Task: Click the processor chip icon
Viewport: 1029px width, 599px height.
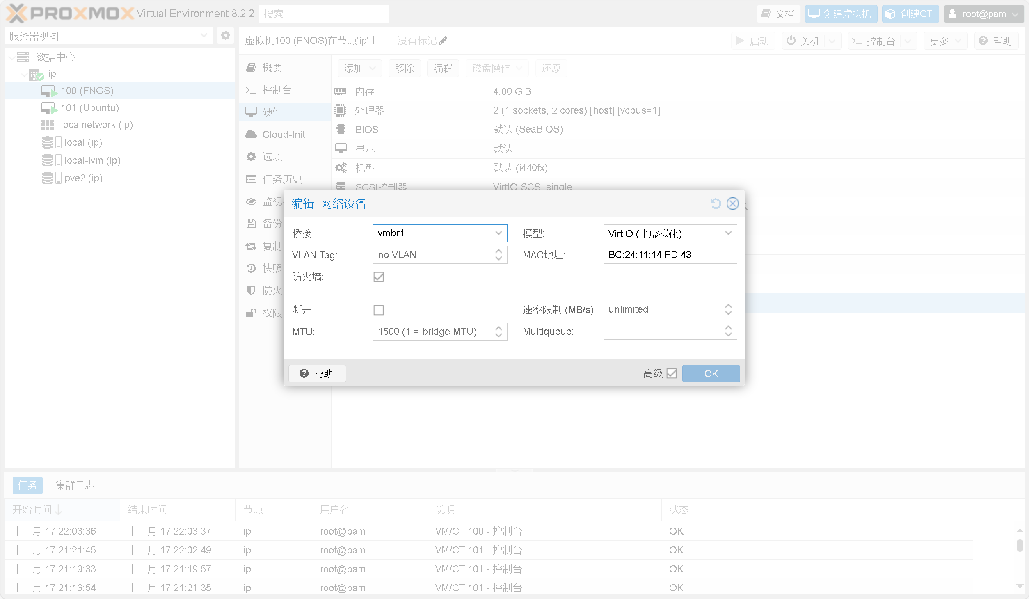Action: [x=340, y=110]
